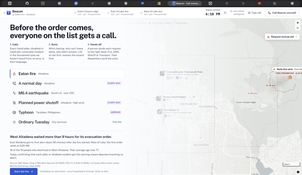This screenshot has width=302, height=175.
Task: Click the "1 Calls" step heading
Action: [14, 44]
